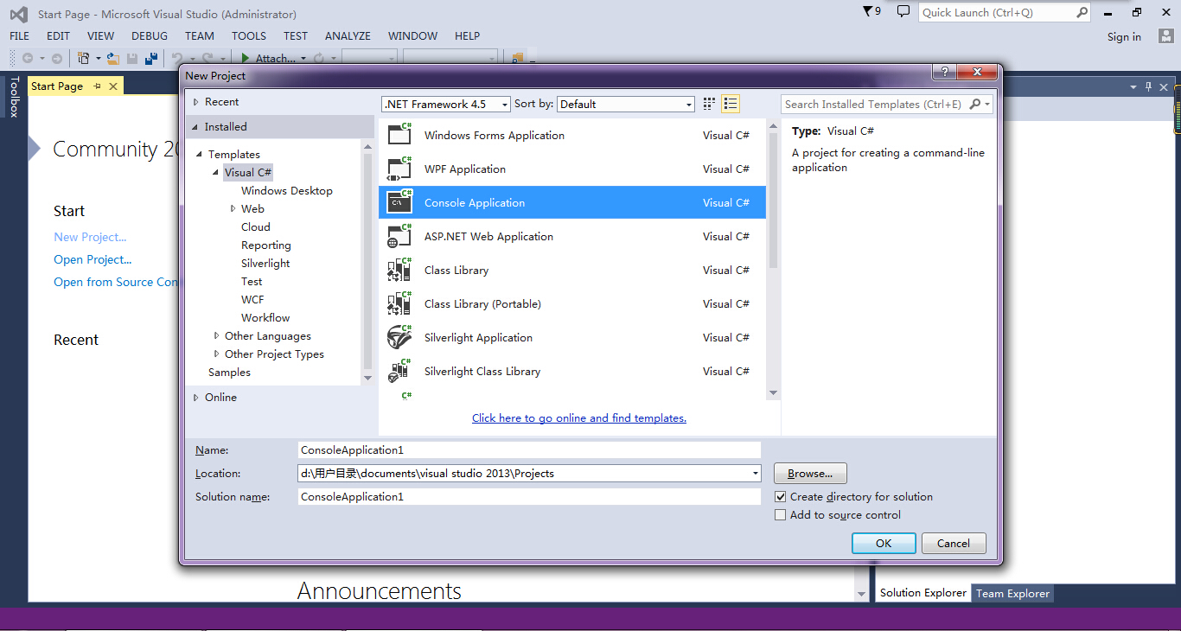This screenshot has width=1181, height=631.
Task: Click the New Project toolbar icon
Action: tap(84, 59)
